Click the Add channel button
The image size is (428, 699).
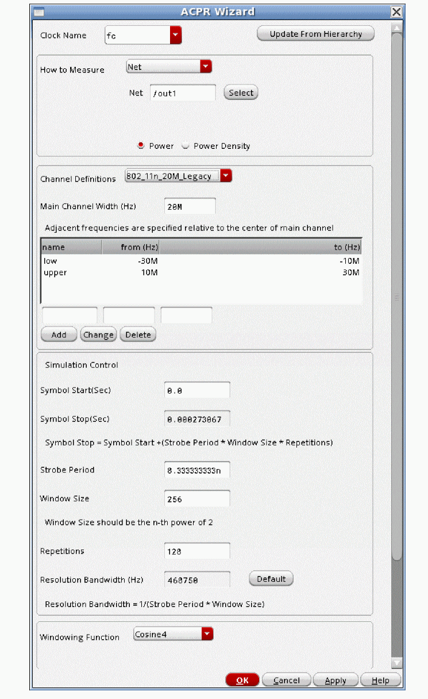(x=59, y=335)
